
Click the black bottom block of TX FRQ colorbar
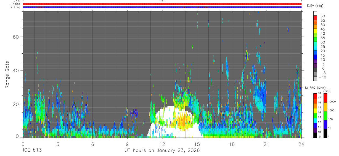click(315, 135)
